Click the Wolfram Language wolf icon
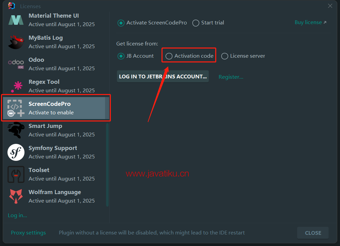The width and height of the screenshot is (340, 246). (16, 196)
